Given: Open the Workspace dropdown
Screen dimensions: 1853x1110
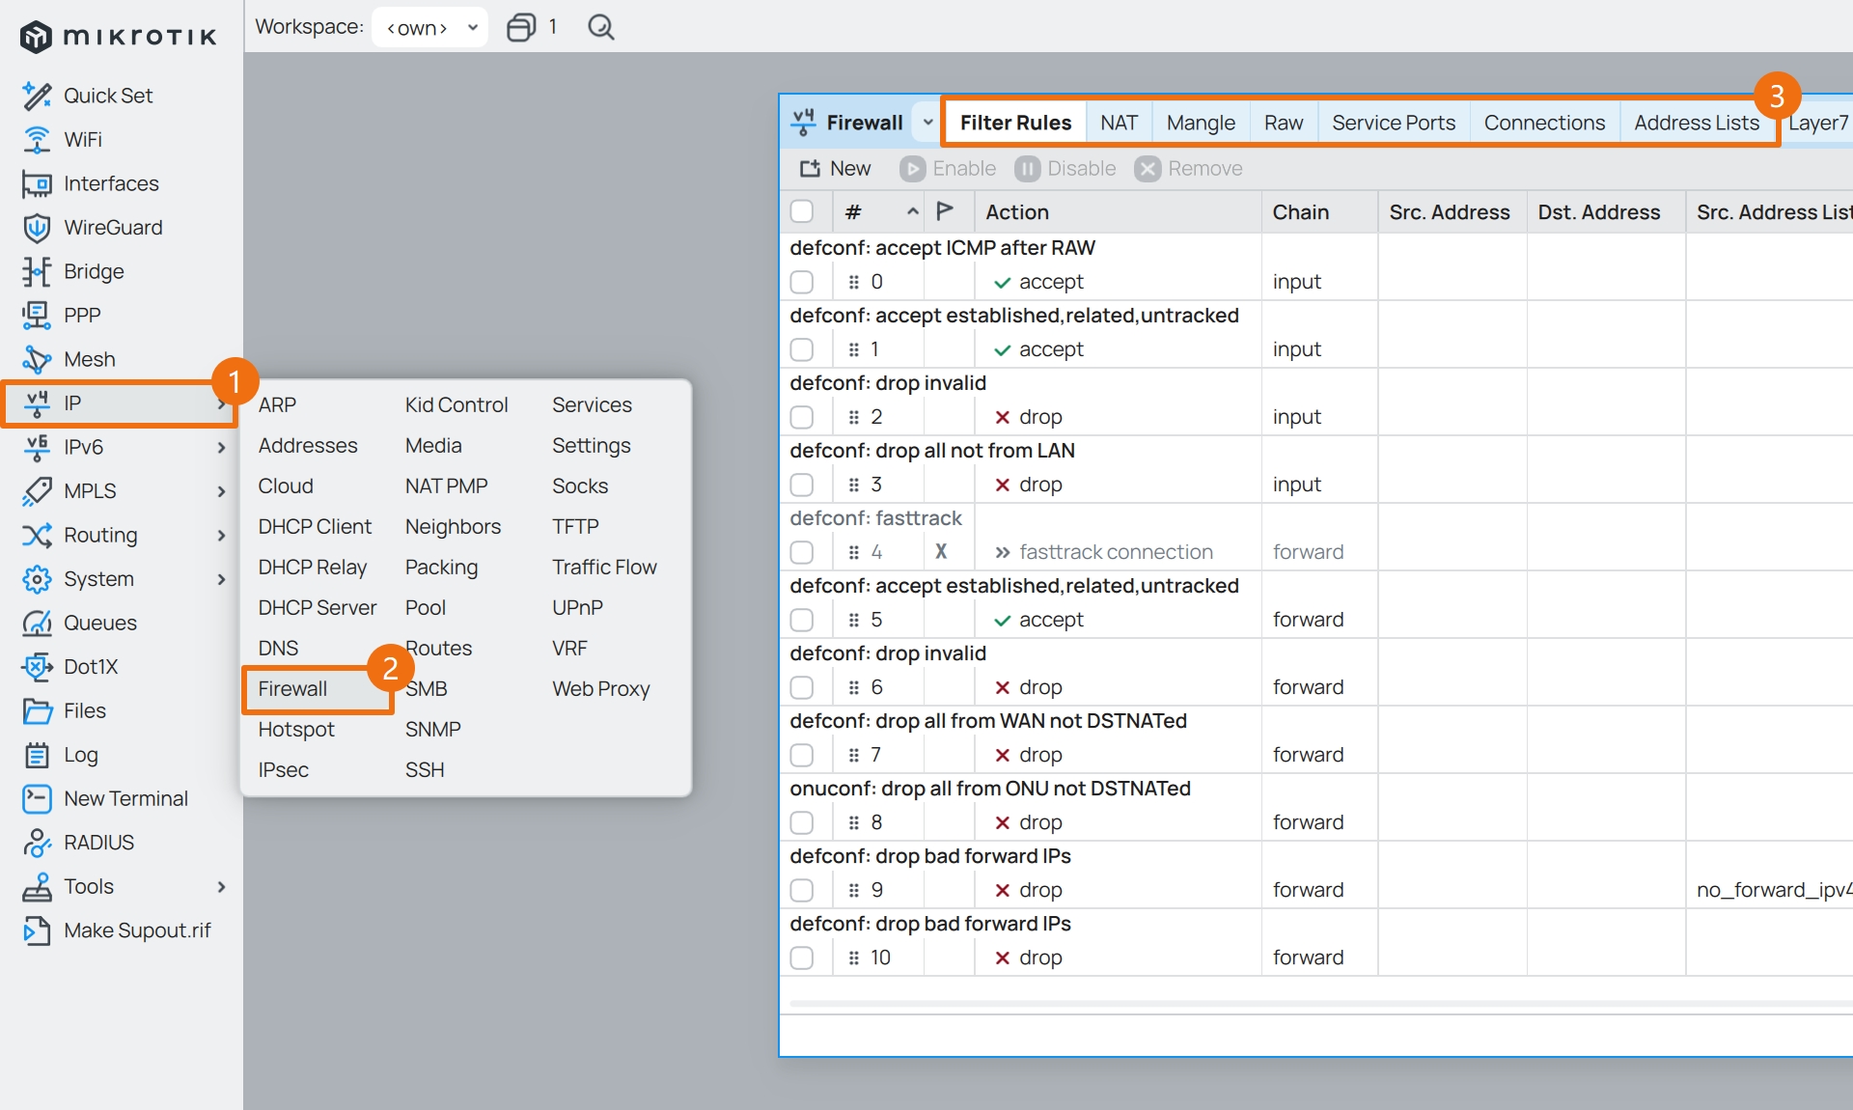Looking at the screenshot, I should [429, 27].
